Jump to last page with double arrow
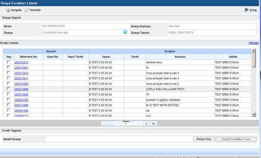Screen dimensions: 261x158 click(x=154, y=123)
